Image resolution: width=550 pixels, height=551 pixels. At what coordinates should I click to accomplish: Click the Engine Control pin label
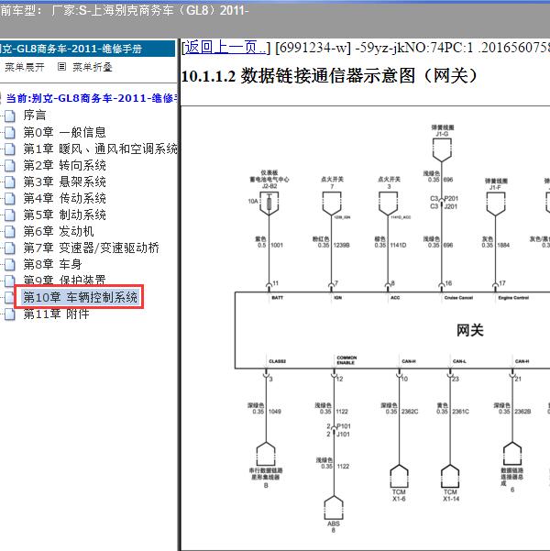(513, 298)
